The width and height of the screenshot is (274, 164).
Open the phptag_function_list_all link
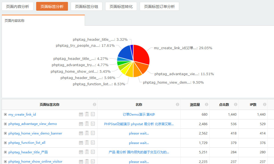pyautogui.click(x=27, y=143)
